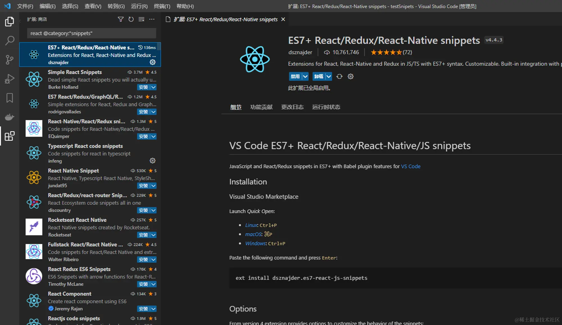Open gear settings for Typescript React code snippets
The height and width of the screenshot is (325, 562).
coord(153,161)
